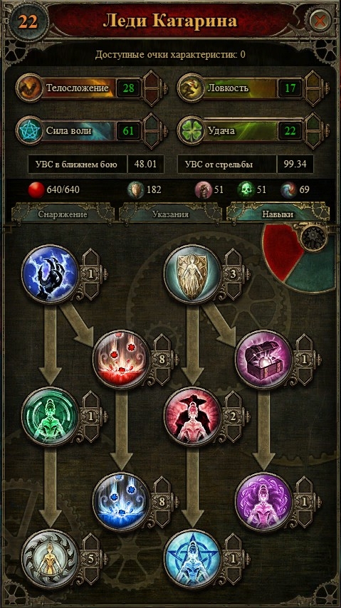Click the blue pentagram figure skill
The image size is (341, 608).
[x=192, y=558]
